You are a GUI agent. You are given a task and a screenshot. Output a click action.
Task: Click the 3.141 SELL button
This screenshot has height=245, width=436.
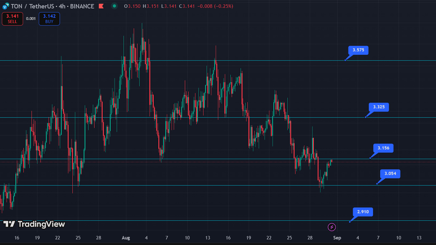tap(12, 19)
